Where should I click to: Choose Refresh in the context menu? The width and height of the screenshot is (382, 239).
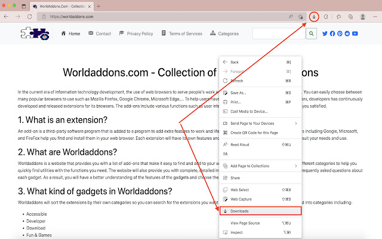tap(260, 81)
